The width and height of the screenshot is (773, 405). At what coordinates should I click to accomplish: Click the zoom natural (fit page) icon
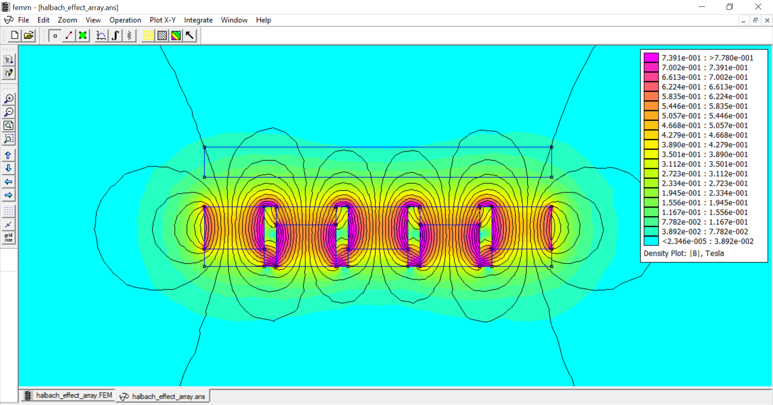pos(8,125)
